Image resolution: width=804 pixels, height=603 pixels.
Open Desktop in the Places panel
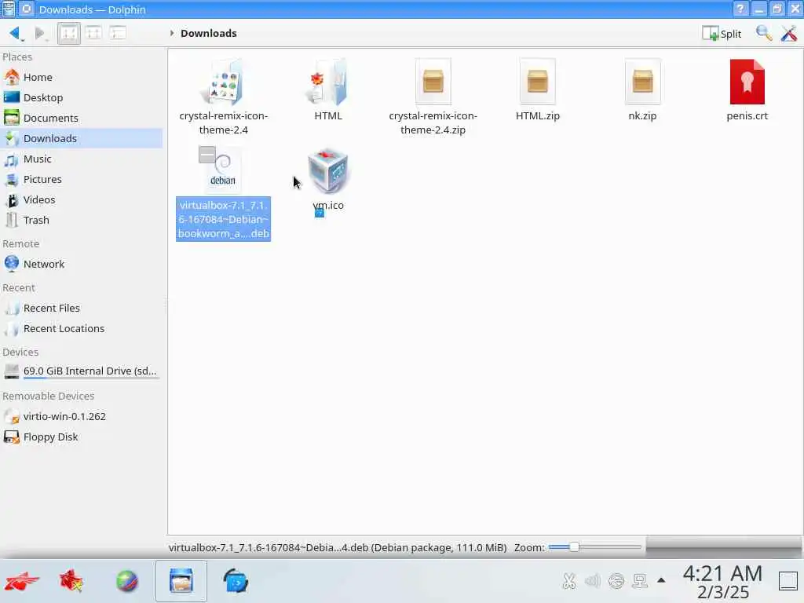82,97
